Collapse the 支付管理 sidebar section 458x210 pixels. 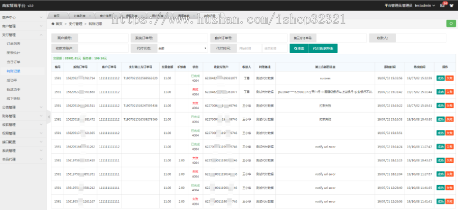pyautogui.click(x=23, y=35)
